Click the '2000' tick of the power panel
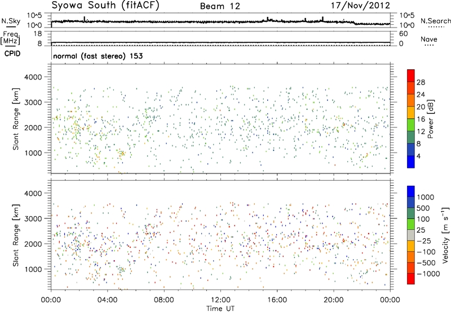The width and height of the screenshot is (451, 312). (x=33, y=127)
